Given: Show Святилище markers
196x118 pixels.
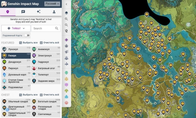Looking at the screenshot, I should (46, 114).
